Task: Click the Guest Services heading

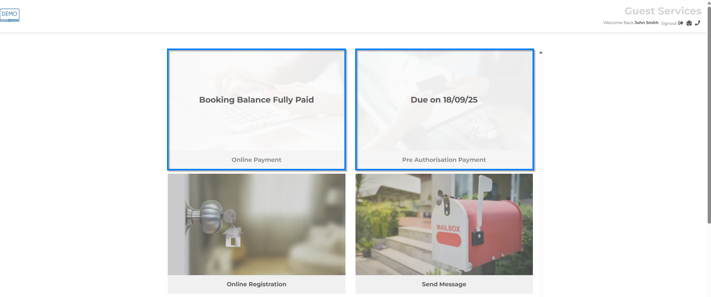Action: pos(663,11)
